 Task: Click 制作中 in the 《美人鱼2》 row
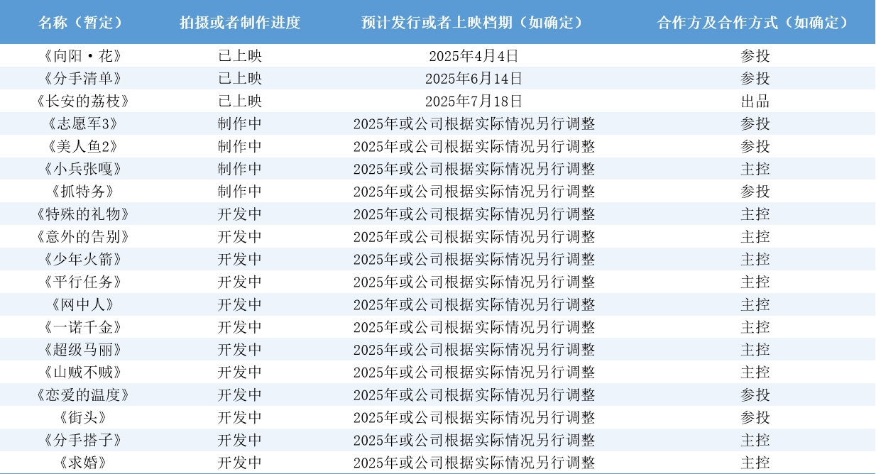240,146
